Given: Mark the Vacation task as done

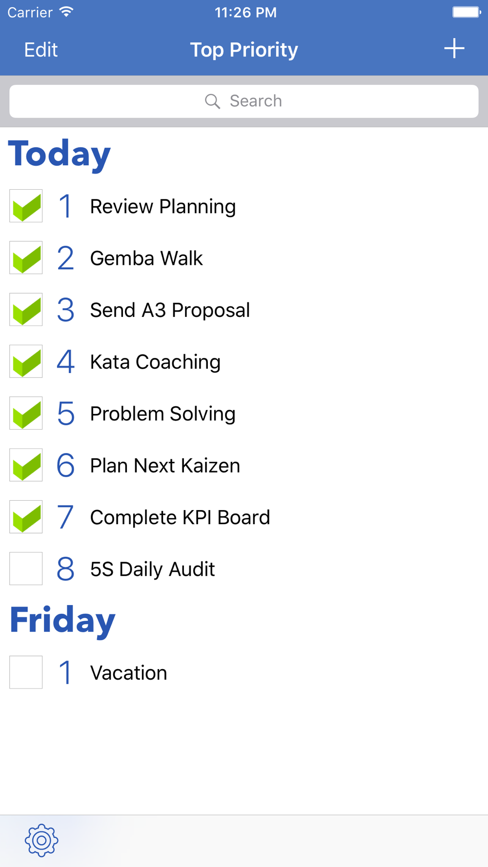Looking at the screenshot, I should click(26, 672).
